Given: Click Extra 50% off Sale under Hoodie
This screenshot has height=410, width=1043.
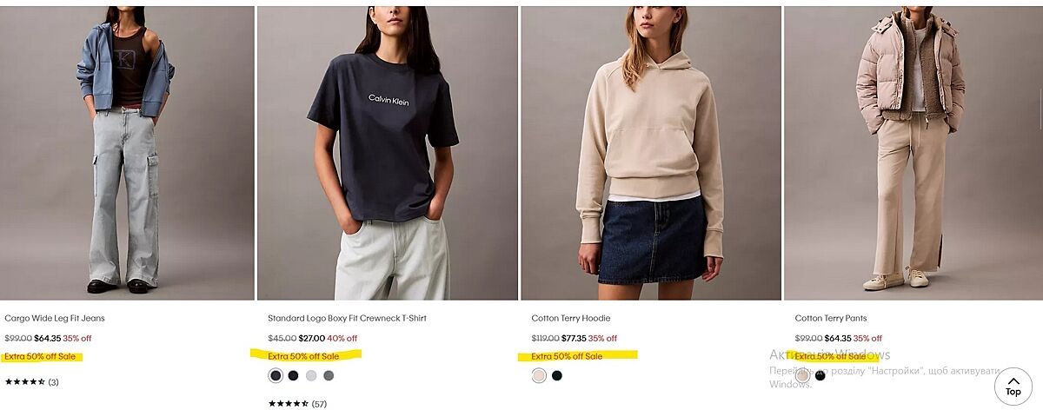Looking at the screenshot, I should (x=567, y=356).
